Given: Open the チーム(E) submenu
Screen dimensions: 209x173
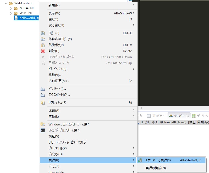Looking at the screenshot, I should tap(89, 166).
